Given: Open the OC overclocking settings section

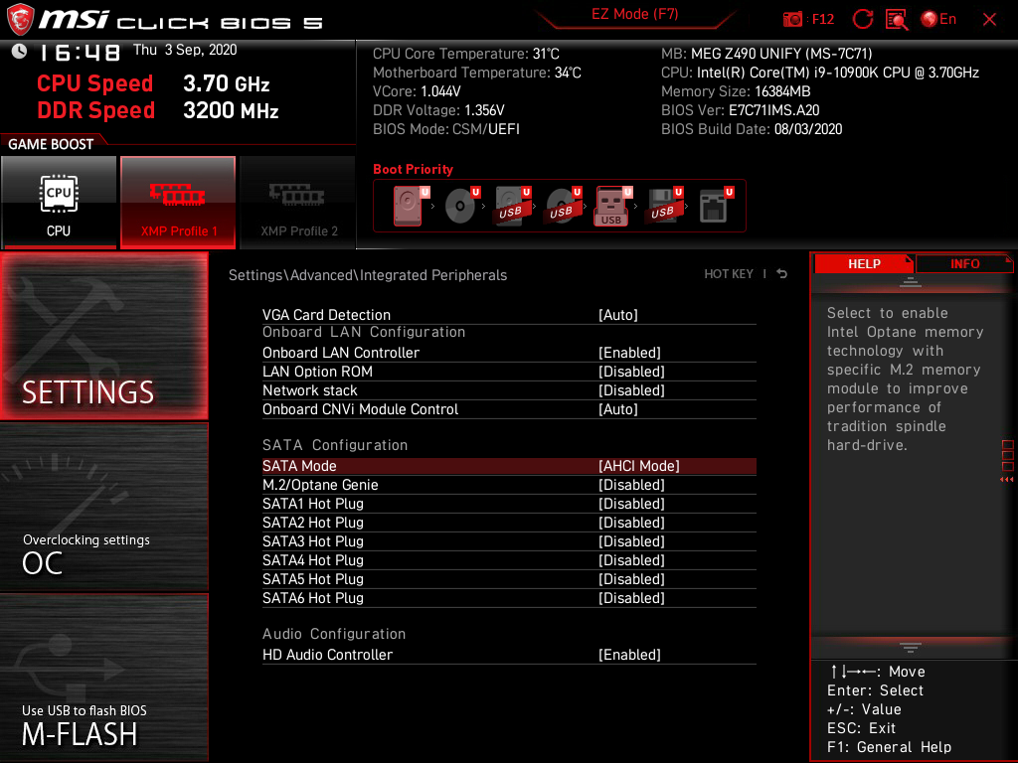Looking at the screenshot, I should [x=103, y=508].
